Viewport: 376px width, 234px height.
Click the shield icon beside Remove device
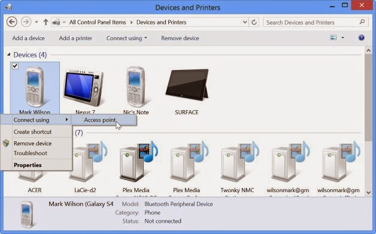point(6,144)
